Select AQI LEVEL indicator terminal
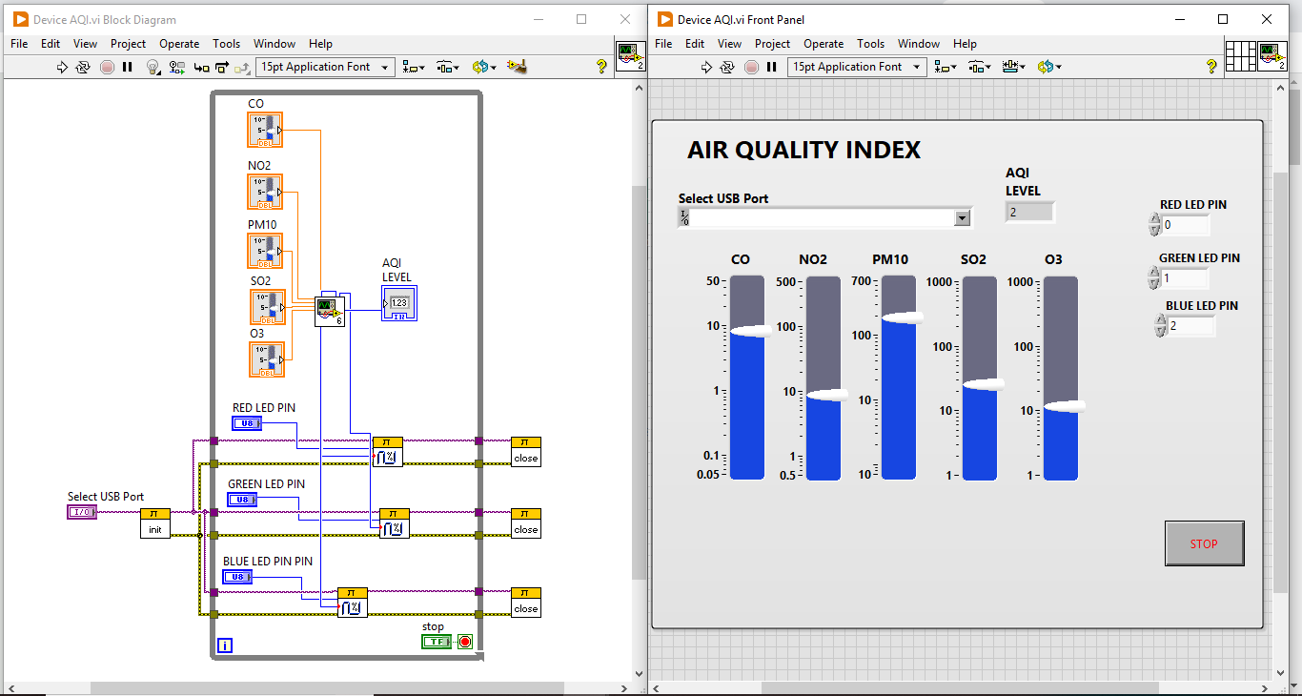Image resolution: width=1302 pixels, height=696 pixels. [399, 302]
